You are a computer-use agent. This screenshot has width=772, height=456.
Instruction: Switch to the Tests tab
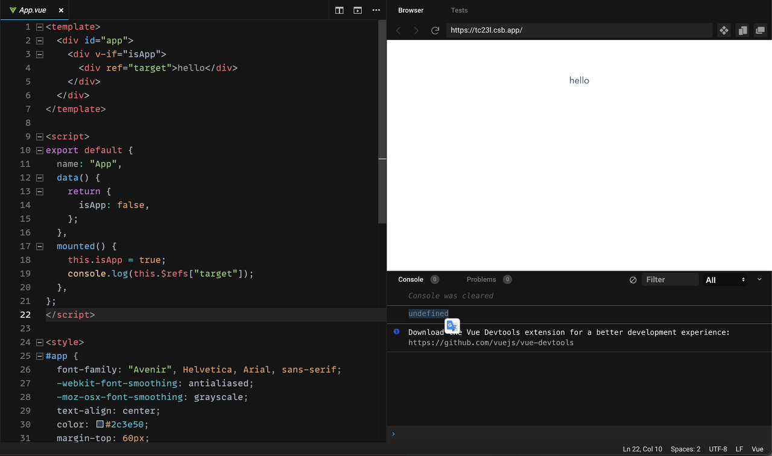pyautogui.click(x=460, y=10)
